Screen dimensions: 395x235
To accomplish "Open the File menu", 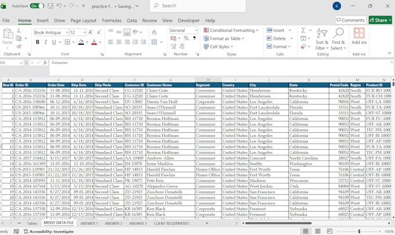I will [x=6, y=20].
